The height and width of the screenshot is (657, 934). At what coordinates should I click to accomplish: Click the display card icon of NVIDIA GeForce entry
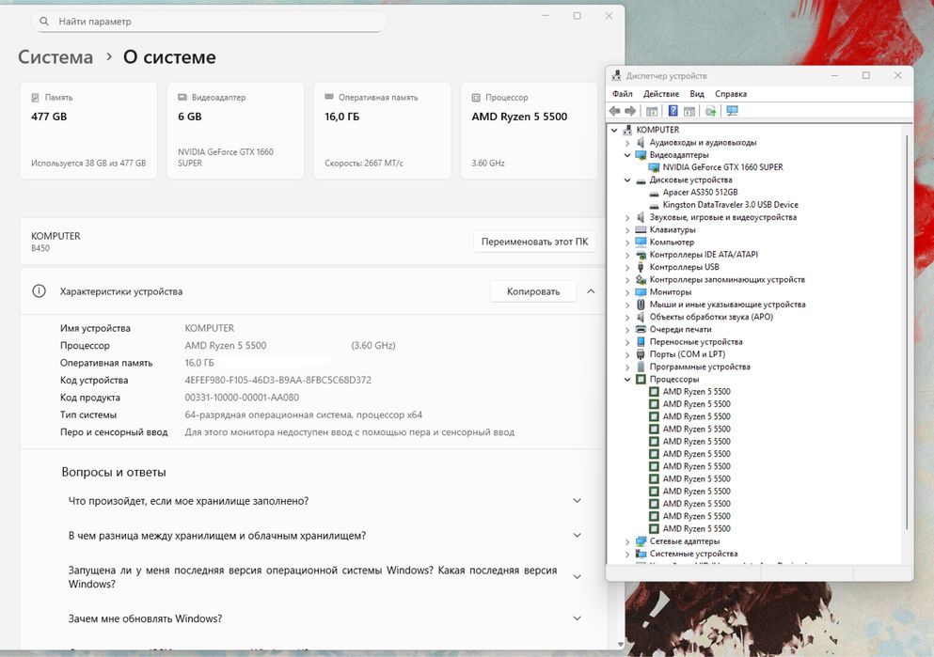click(x=654, y=167)
